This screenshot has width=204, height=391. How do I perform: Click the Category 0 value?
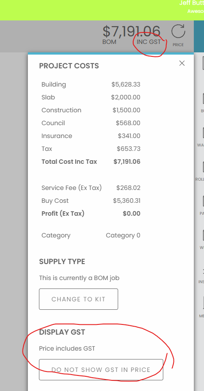(x=123, y=235)
